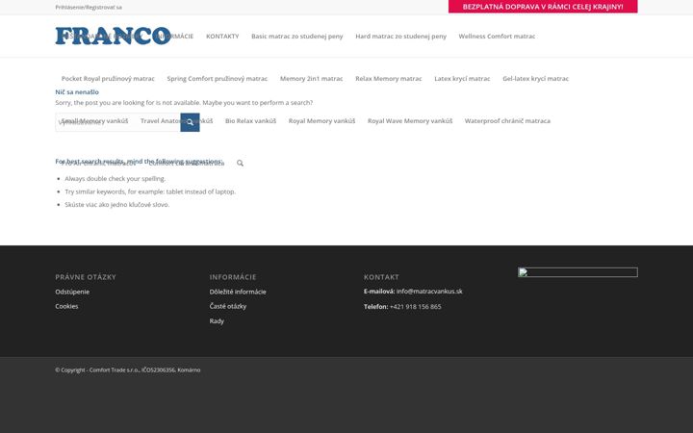
Task: Click the FRANCO logo
Action: point(114,37)
